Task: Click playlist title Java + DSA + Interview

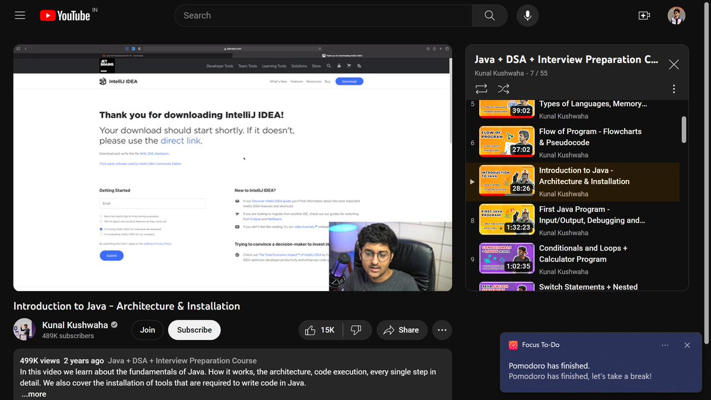Action: (566, 59)
